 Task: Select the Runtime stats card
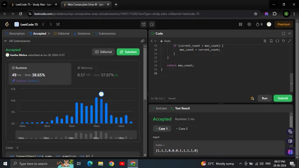click(40, 74)
